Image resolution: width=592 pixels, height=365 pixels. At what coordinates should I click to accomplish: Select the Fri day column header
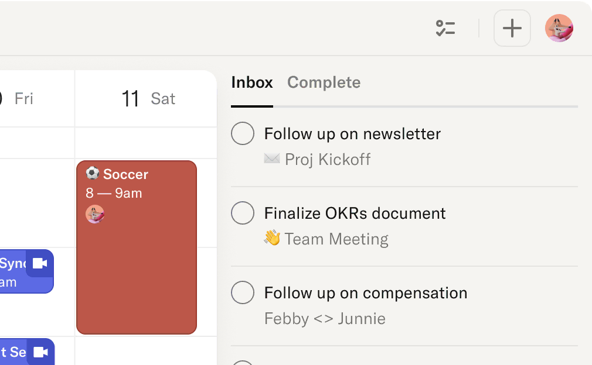[x=23, y=98]
